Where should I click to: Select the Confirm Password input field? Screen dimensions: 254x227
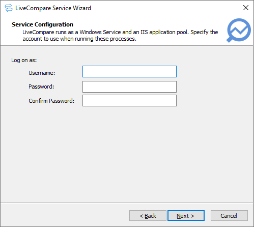point(129,101)
